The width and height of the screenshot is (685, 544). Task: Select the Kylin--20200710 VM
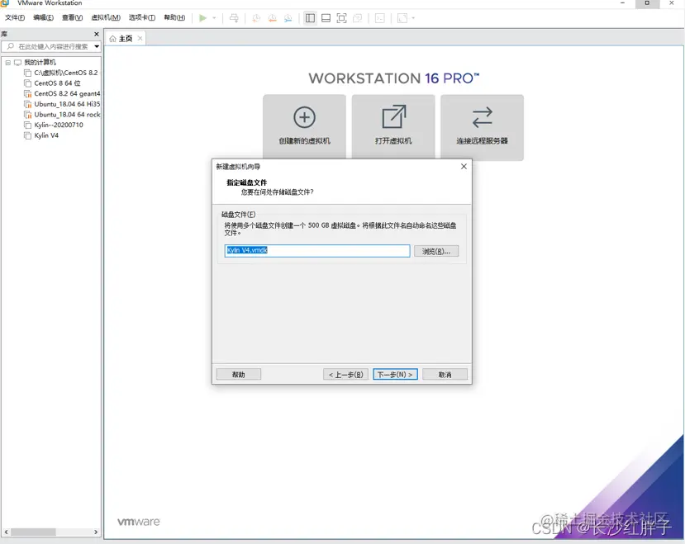coord(59,125)
